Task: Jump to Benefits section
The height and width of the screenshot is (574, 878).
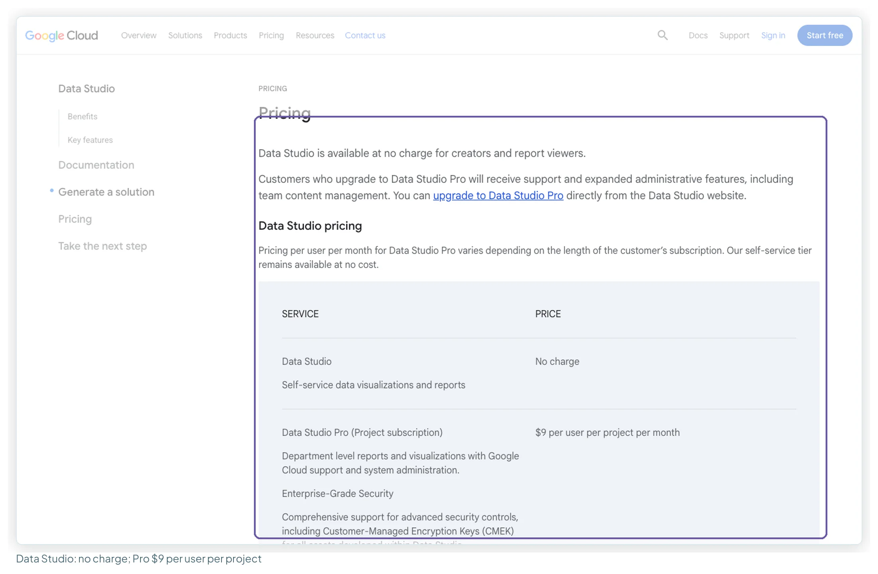Action: 83,116
